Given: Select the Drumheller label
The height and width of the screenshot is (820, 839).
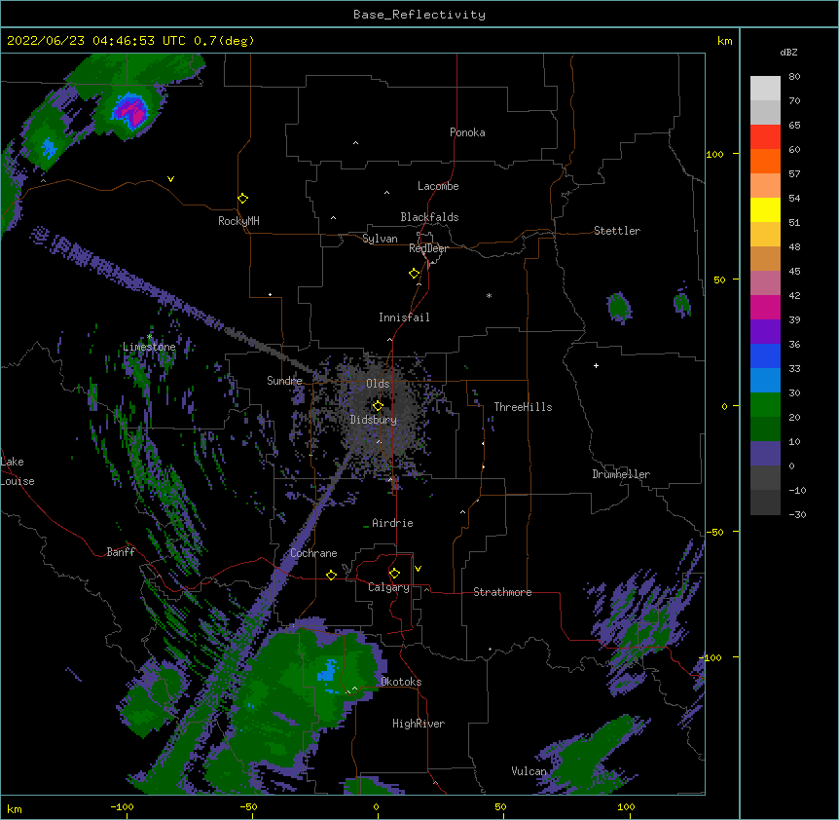Looking at the screenshot, I should (621, 474).
